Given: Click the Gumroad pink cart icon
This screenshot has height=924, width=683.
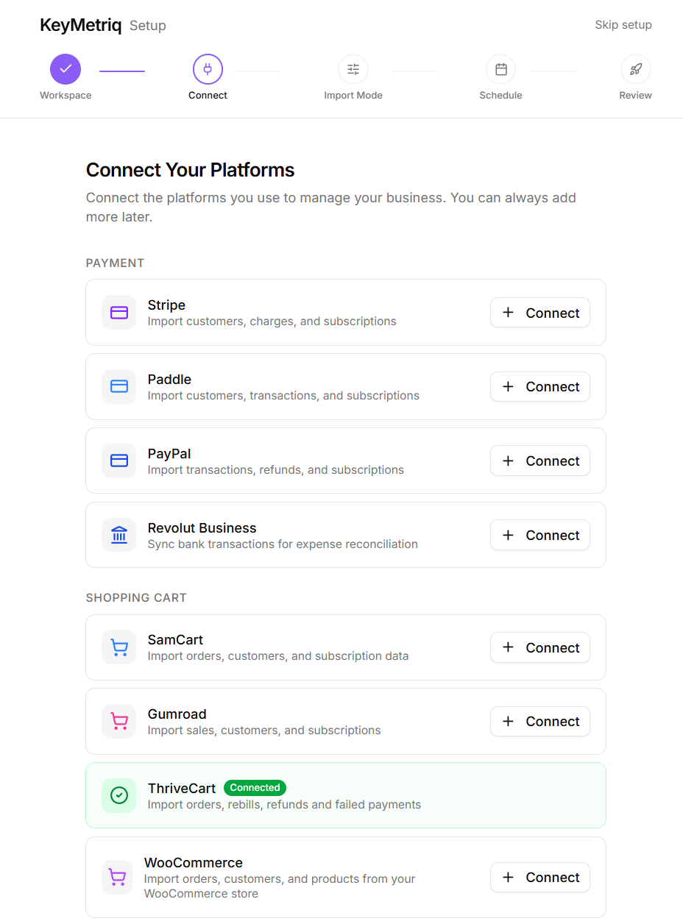Looking at the screenshot, I should point(119,722).
